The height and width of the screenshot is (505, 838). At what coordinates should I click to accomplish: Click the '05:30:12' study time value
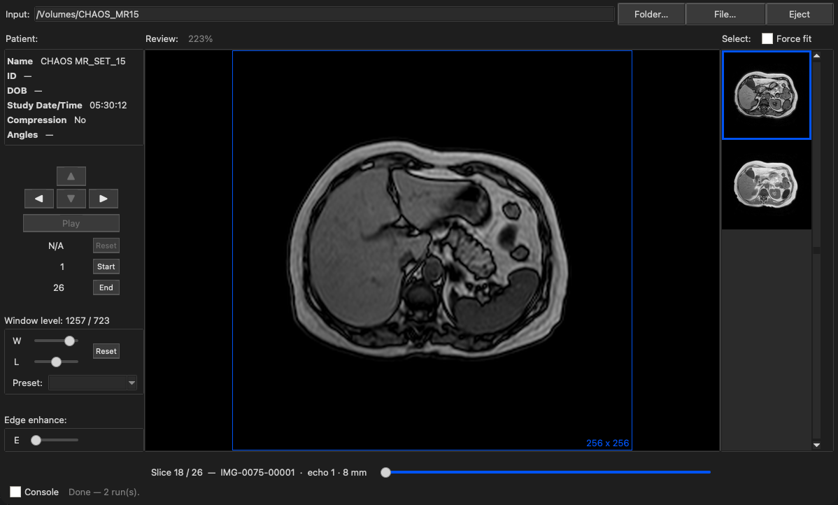coord(108,106)
